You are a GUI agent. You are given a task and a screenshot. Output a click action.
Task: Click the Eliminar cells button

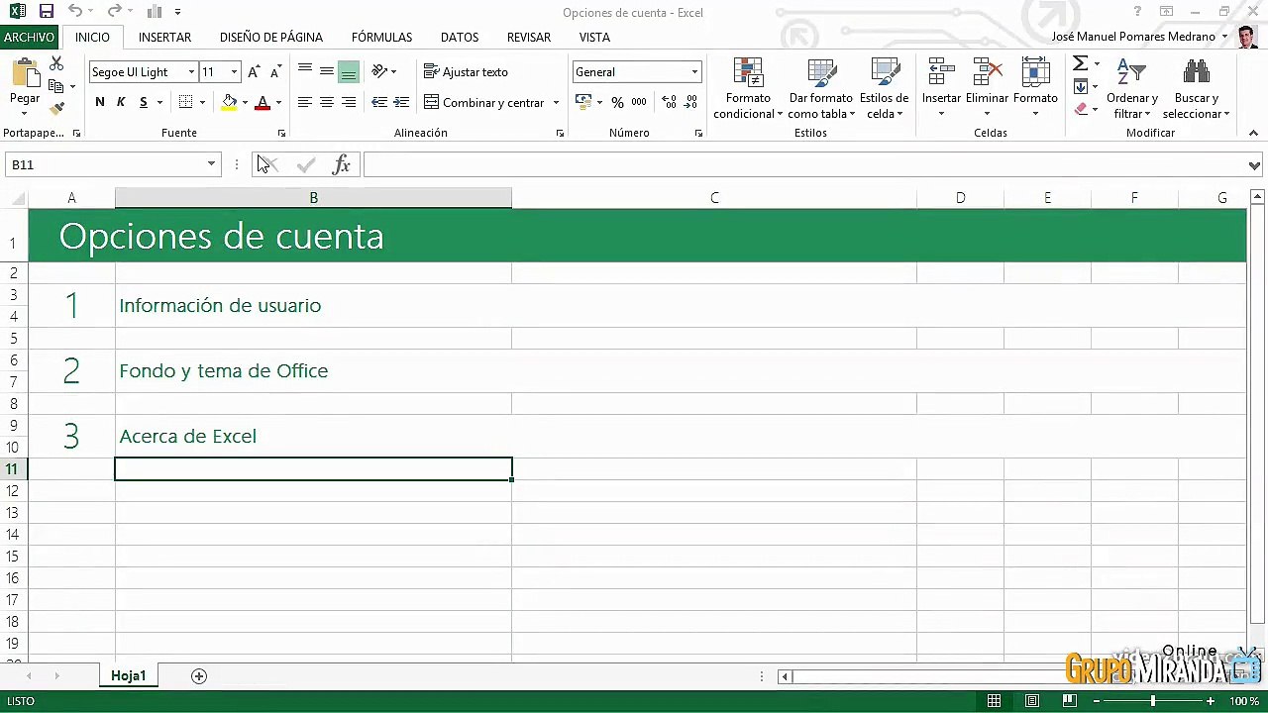coord(987,88)
